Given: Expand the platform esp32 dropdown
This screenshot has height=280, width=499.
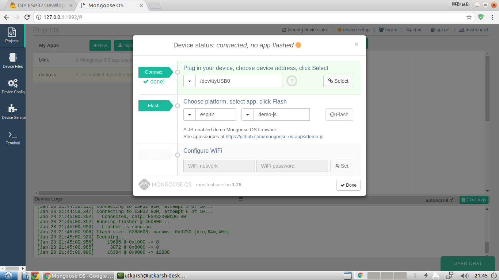Looking at the screenshot, I should point(190,114).
